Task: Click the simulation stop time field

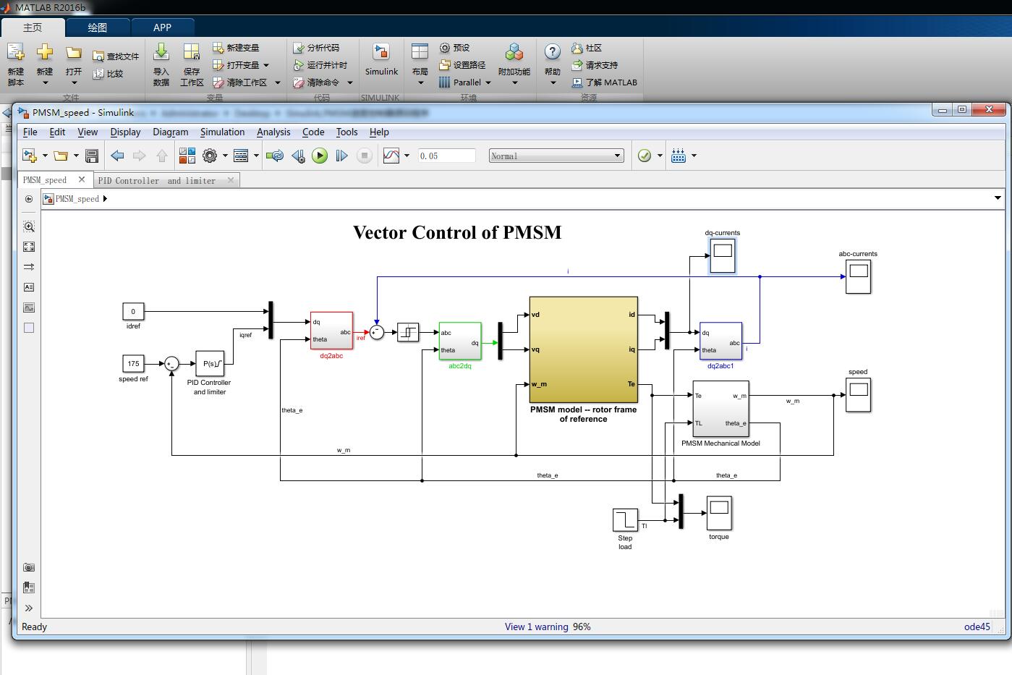Action: click(447, 156)
